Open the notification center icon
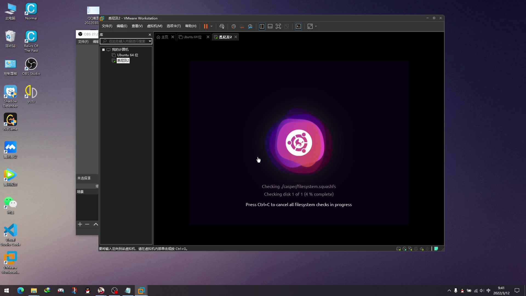The height and width of the screenshot is (296, 526). coord(517,291)
